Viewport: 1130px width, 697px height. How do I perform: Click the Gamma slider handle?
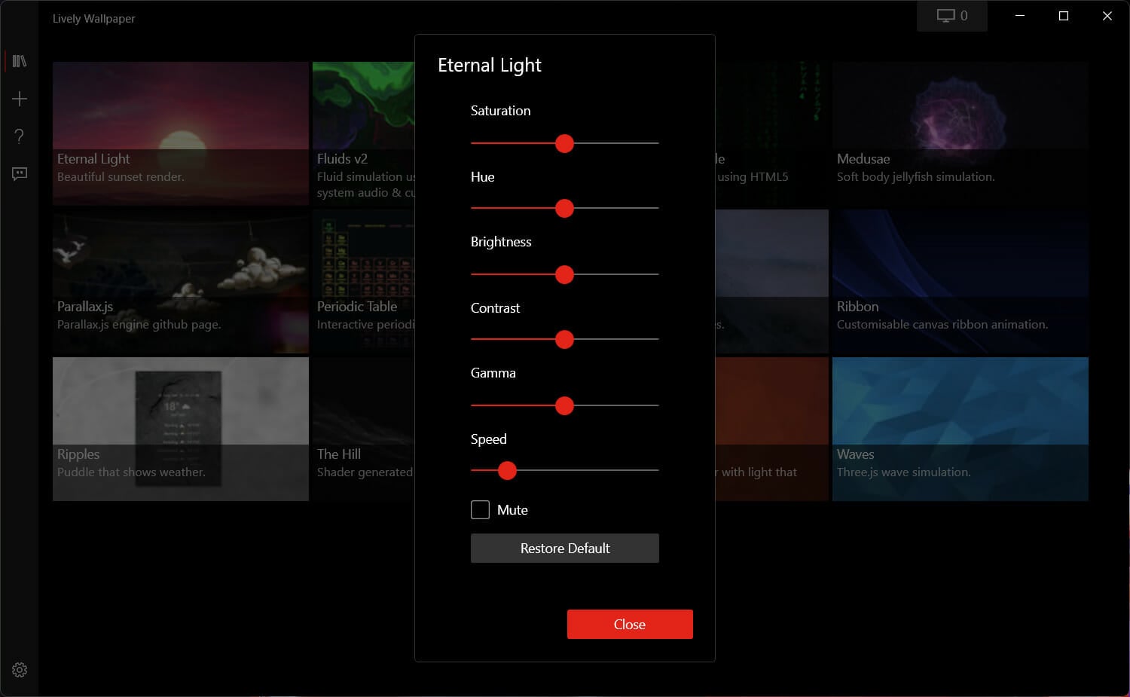564,406
